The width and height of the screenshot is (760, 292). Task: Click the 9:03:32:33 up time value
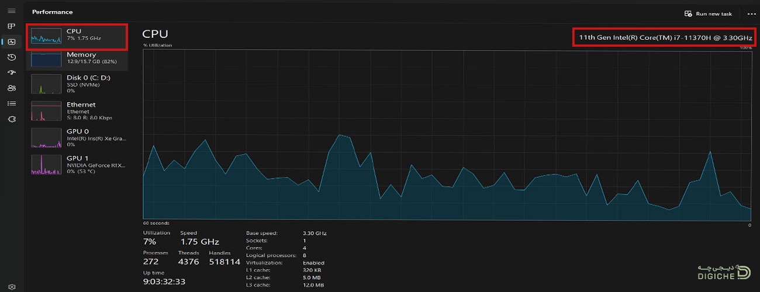click(164, 281)
